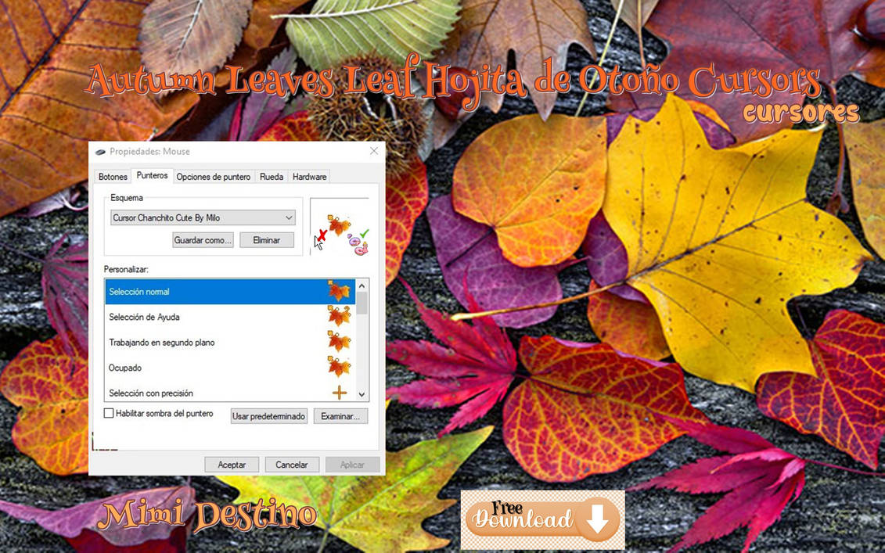This screenshot has height=553, width=885.
Task: Click the Trabajando en segundo plano leaf icon
Action: coord(340,341)
